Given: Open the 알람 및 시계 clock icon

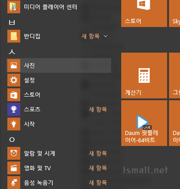Looking at the screenshot, I should point(14,153).
